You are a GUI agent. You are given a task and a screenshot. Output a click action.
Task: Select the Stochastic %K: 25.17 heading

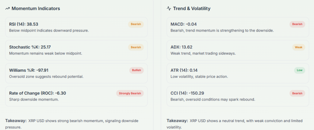pos(30,47)
